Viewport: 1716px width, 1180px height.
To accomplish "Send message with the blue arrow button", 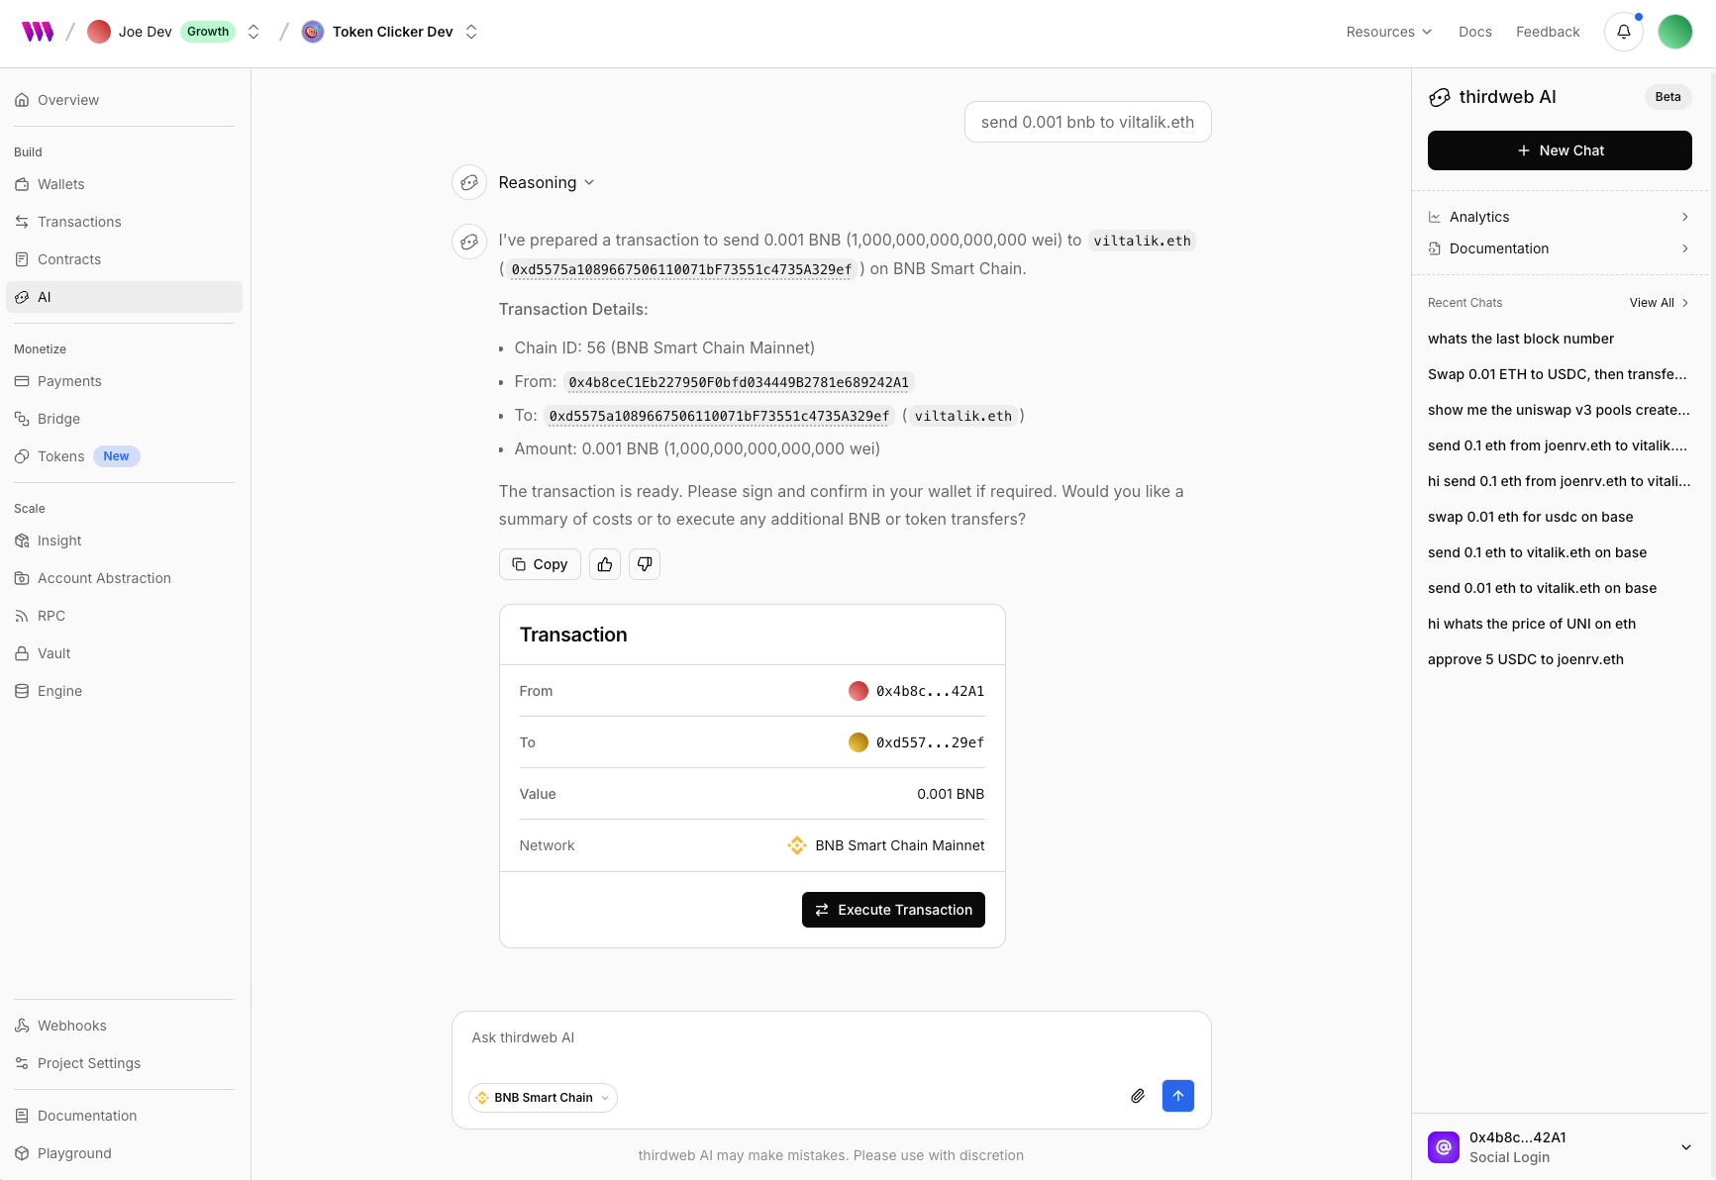I will pos(1178,1096).
